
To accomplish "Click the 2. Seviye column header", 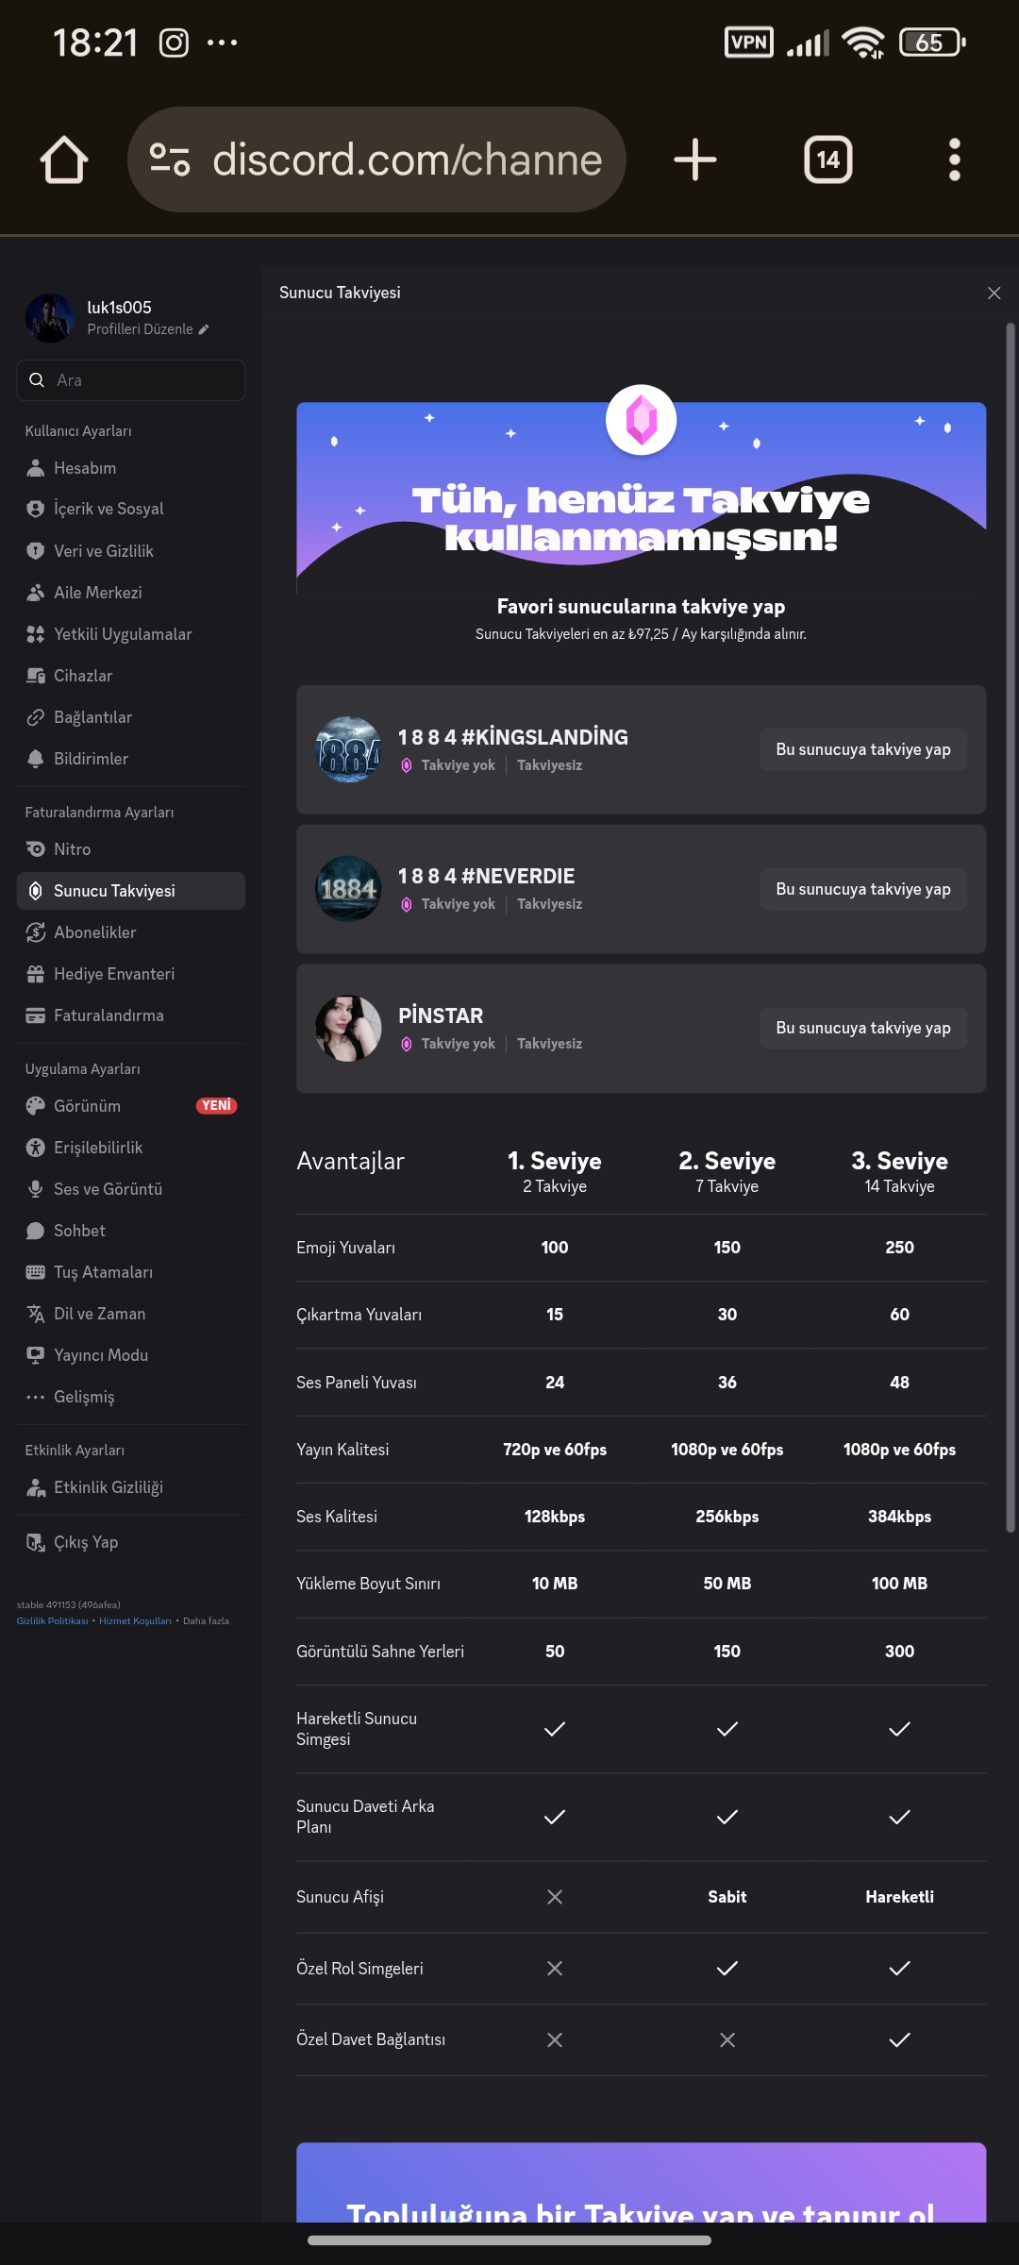I will (x=727, y=1171).
